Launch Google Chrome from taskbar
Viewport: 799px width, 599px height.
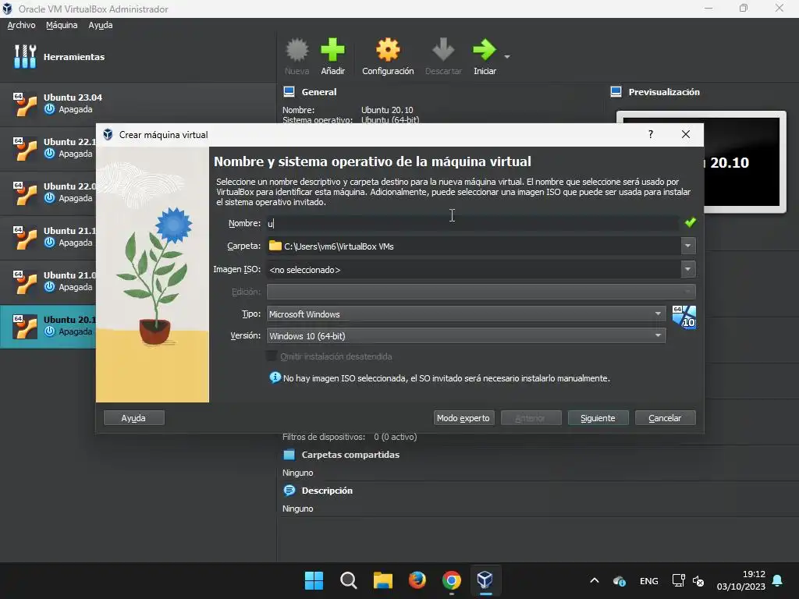(x=452, y=580)
